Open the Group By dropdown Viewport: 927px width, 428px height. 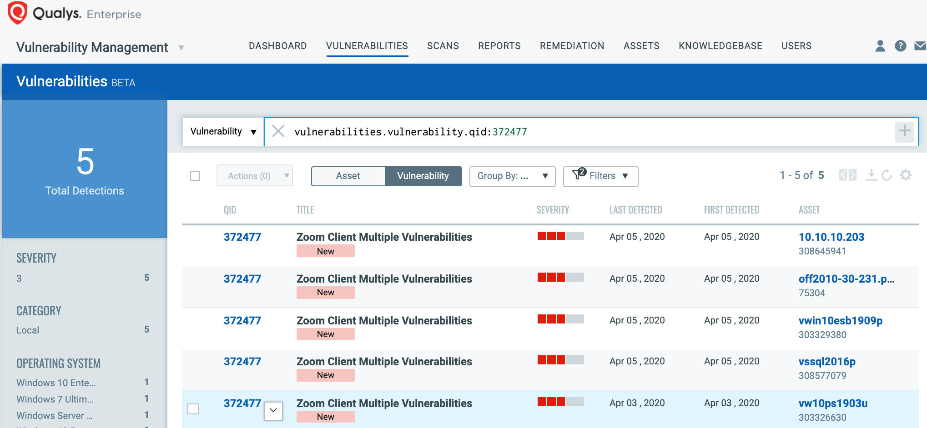pos(513,176)
